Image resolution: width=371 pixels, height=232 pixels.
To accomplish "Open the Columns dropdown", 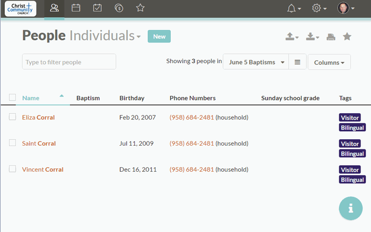I will point(329,63).
